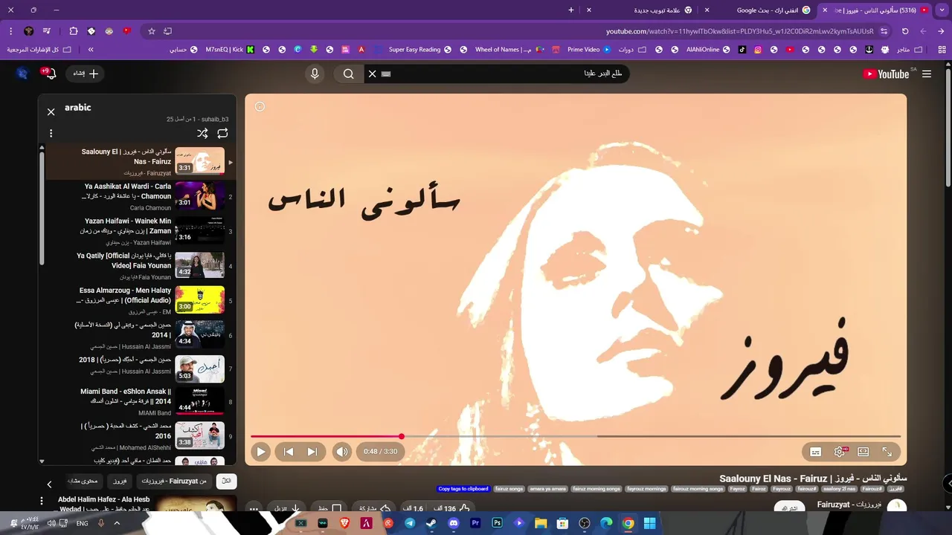The width and height of the screenshot is (952, 535).
Task: Open Fairuzyat channel name link
Action: pos(849,505)
